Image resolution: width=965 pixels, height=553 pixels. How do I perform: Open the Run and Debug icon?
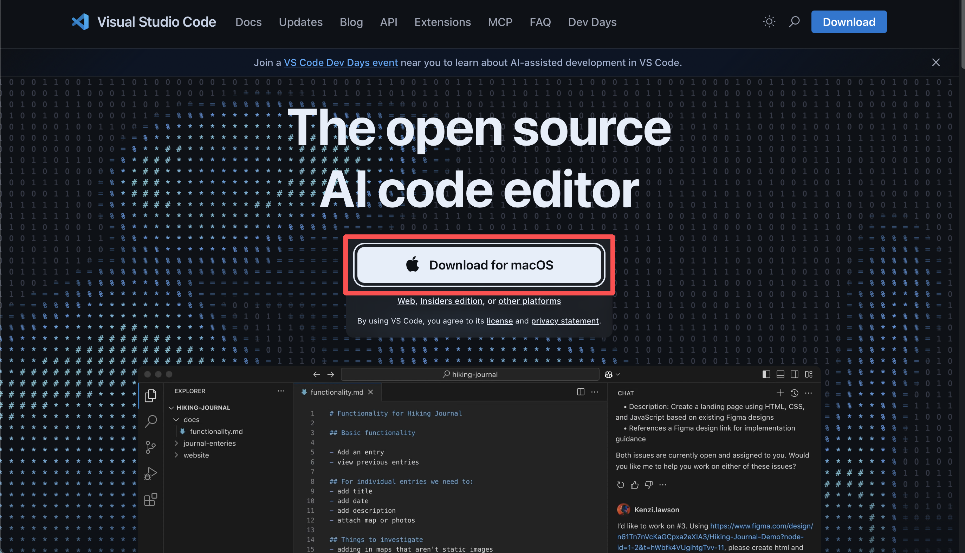pyautogui.click(x=151, y=474)
